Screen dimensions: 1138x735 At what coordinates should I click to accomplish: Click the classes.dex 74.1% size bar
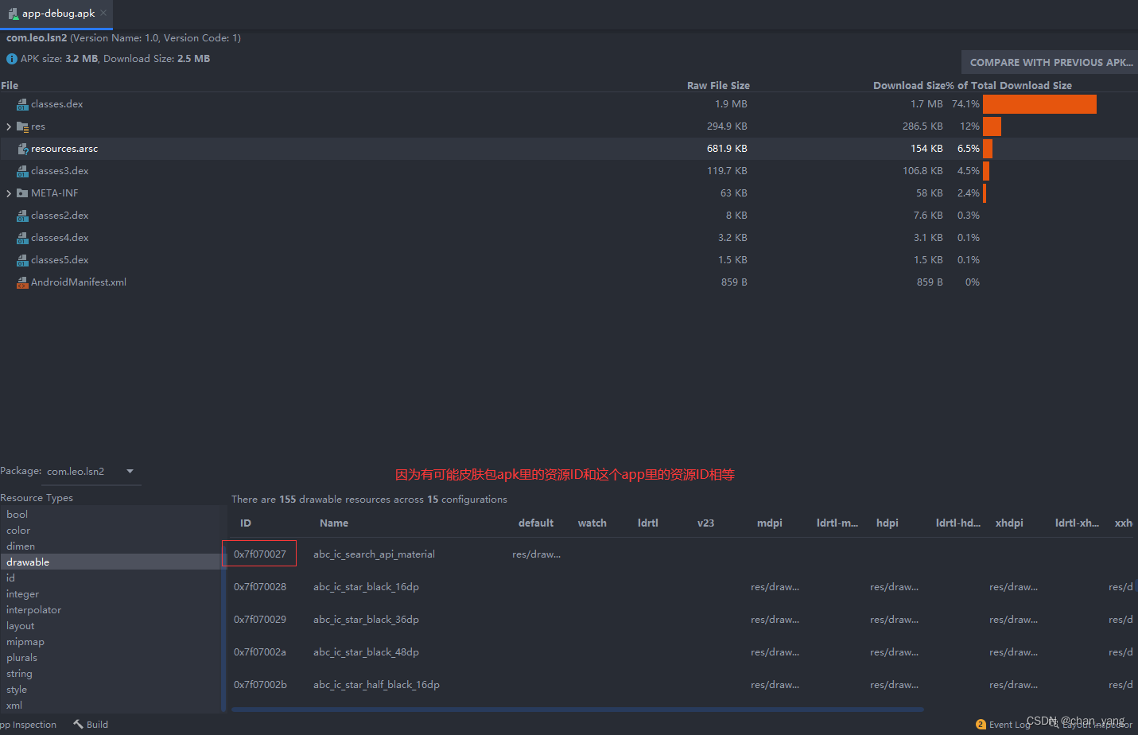tap(1039, 104)
